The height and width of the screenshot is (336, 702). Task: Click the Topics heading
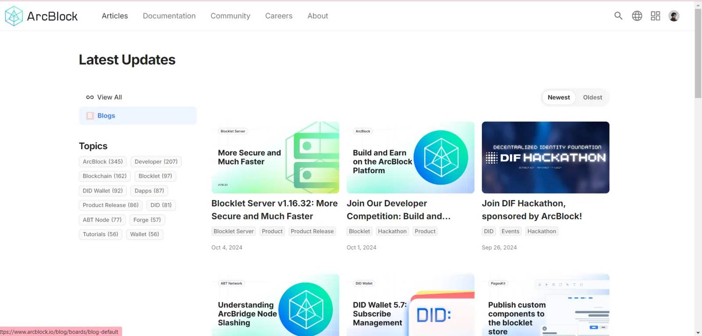(x=93, y=146)
